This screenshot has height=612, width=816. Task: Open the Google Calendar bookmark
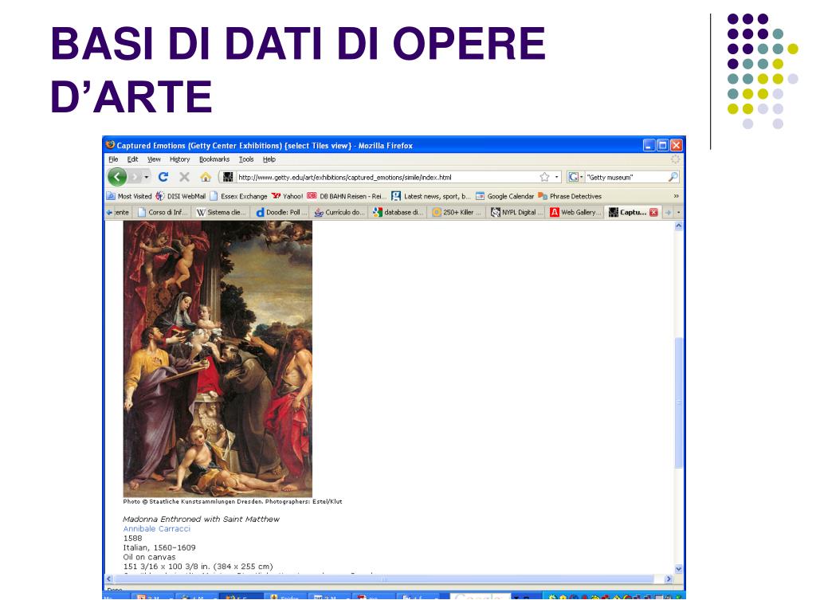(x=504, y=196)
